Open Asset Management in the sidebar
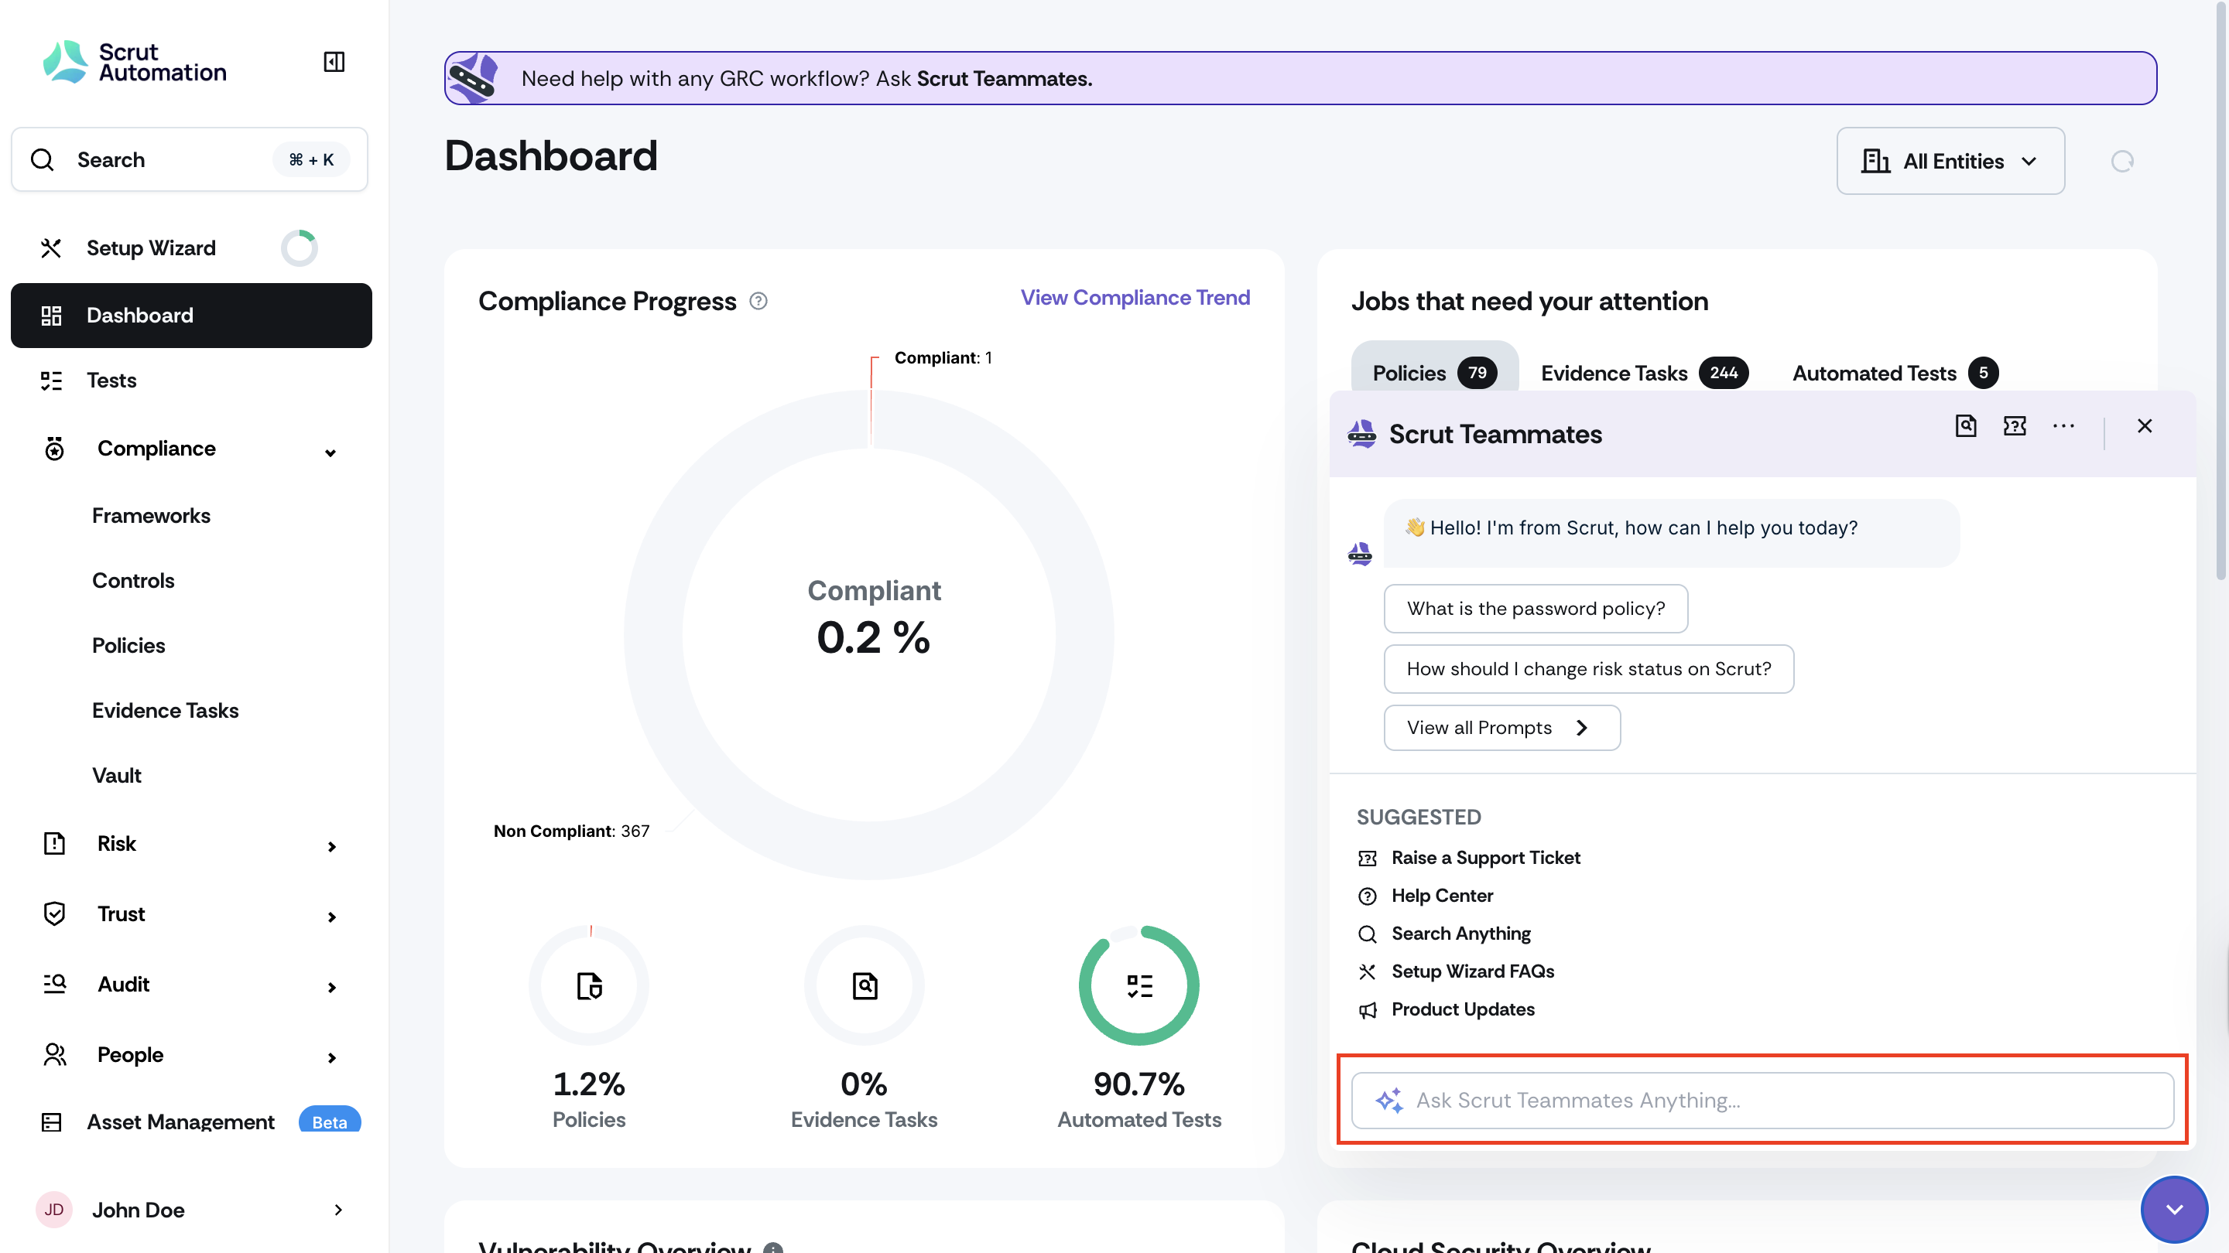 click(x=180, y=1122)
